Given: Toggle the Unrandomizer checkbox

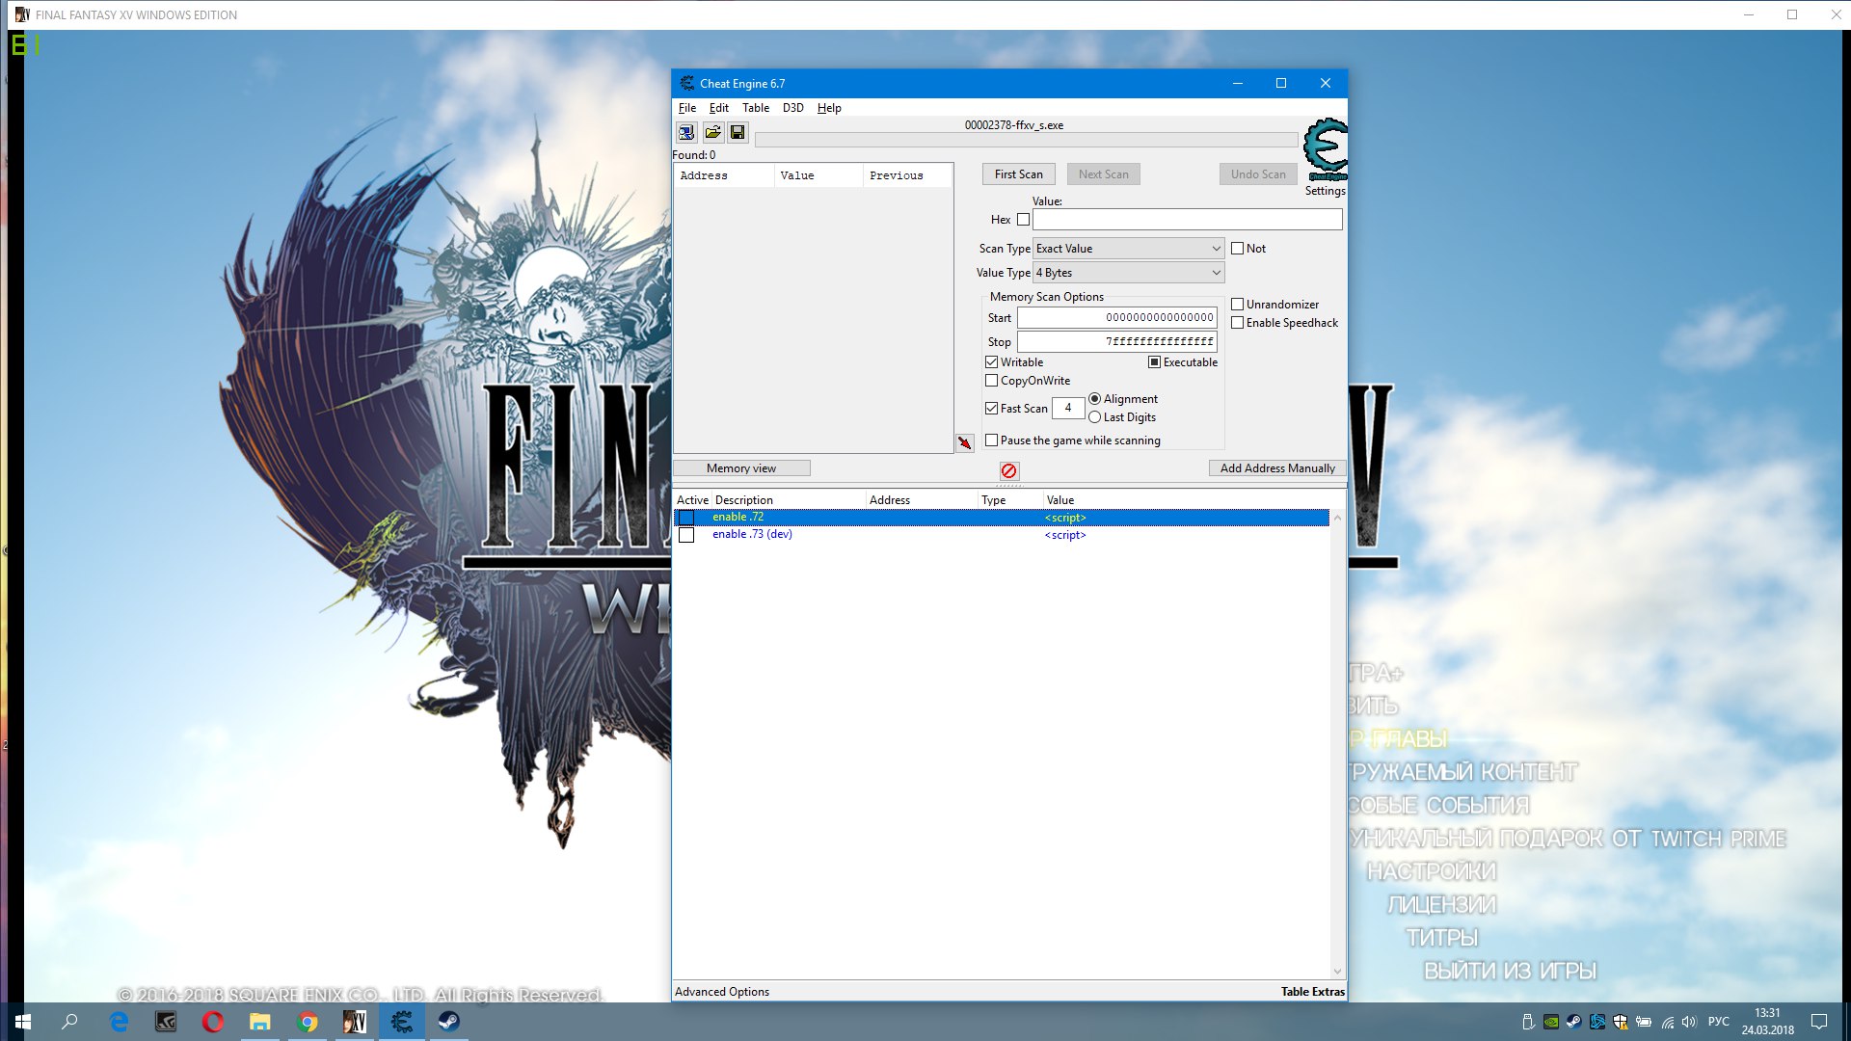Looking at the screenshot, I should 1237,305.
